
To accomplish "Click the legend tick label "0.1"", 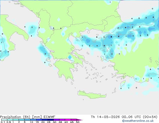I will point(3,122).
